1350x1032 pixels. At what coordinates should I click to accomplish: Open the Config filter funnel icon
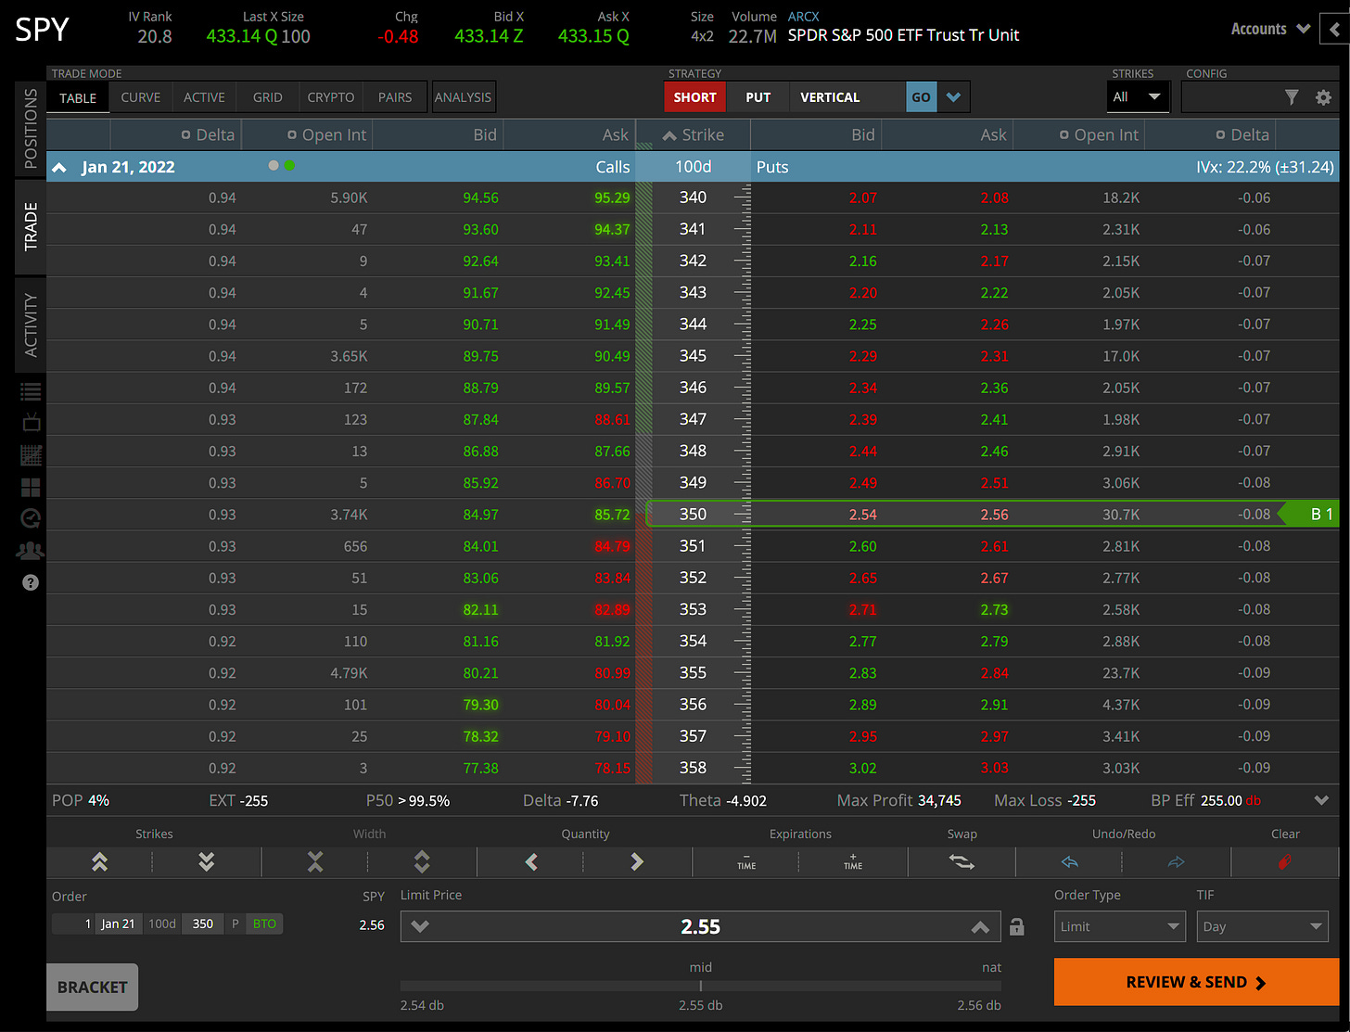tap(1292, 97)
